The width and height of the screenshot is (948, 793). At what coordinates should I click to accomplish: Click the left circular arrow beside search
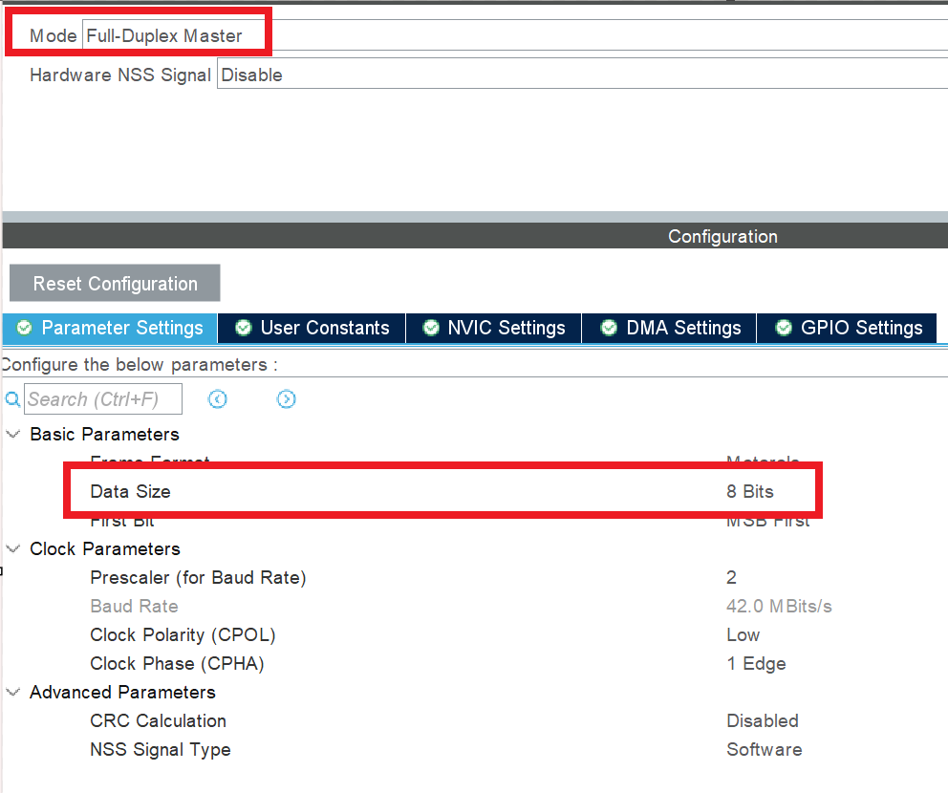(x=217, y=398)
